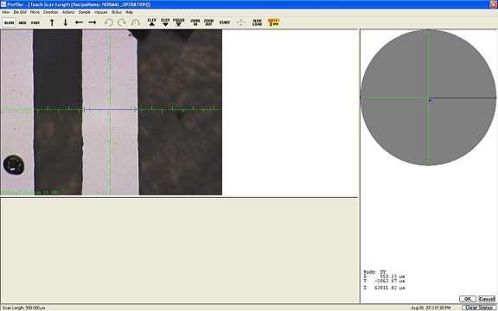Move stage up with up arrow

(52, 22)
